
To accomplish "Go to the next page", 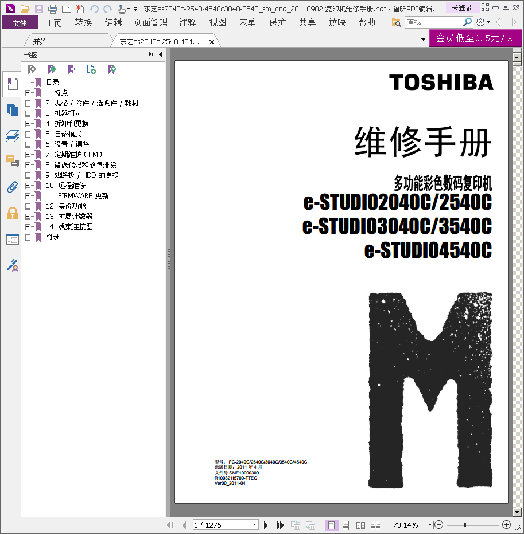I will pos(266,525).
